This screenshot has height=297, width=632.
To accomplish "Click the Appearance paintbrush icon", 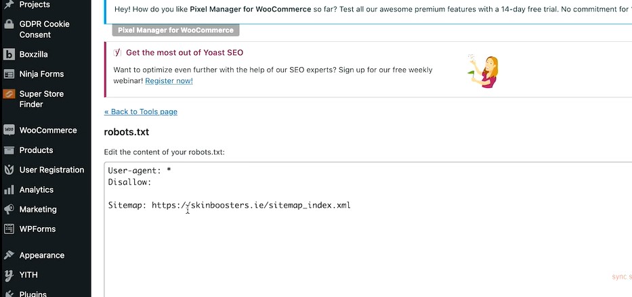I will coord(9,256).
